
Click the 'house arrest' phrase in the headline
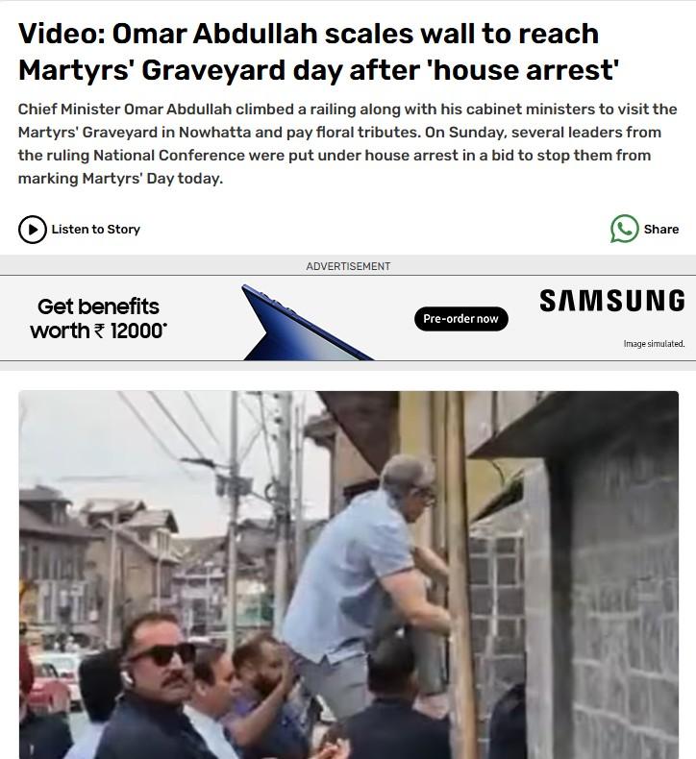tap(525, 70)
